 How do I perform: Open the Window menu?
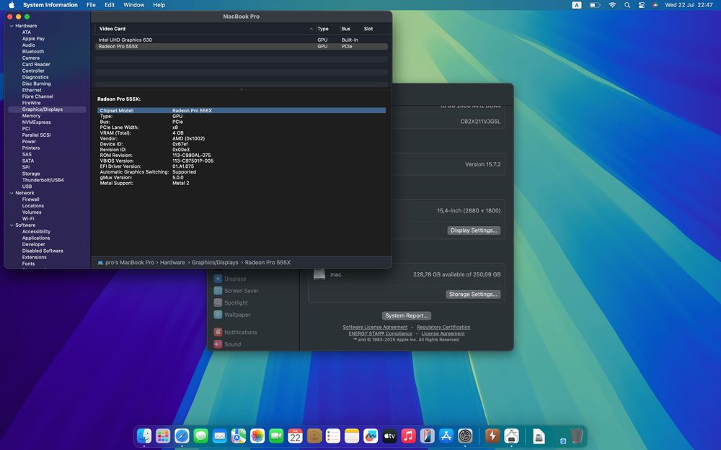tap(134, 5)
